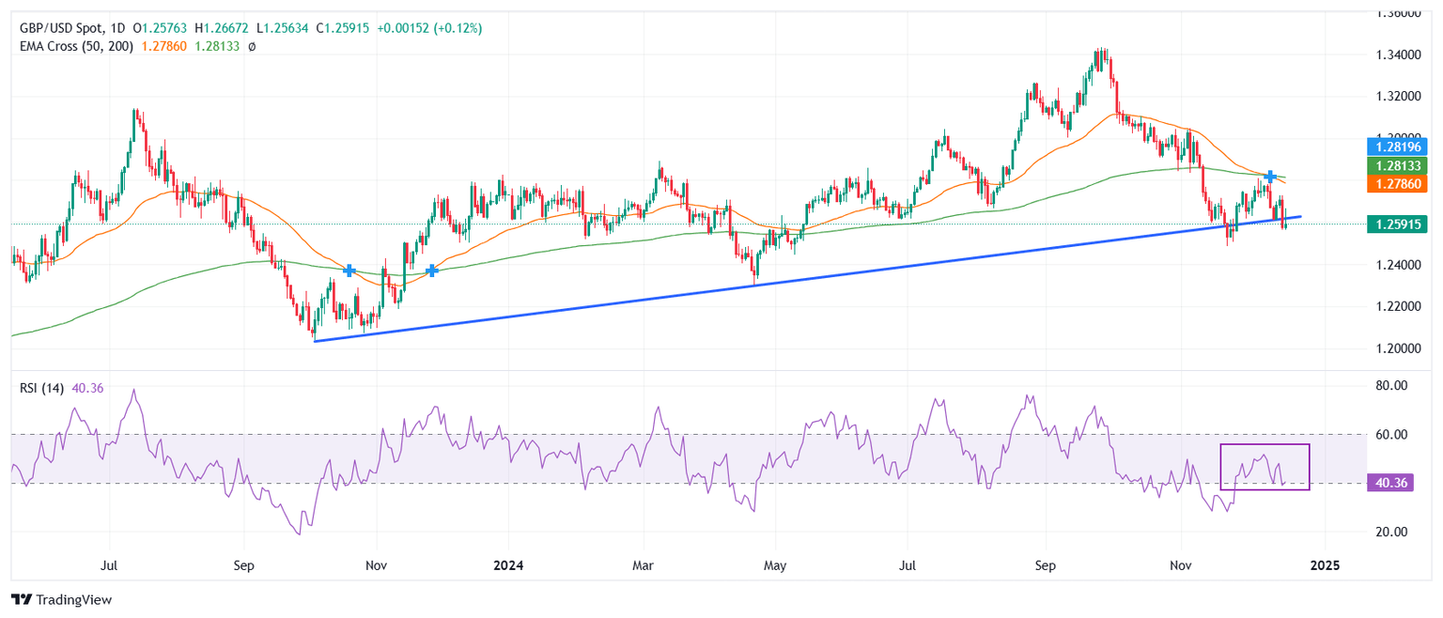This screenshot has height=618, width=1443.
Task: Click the current price label 1.25915
Action: (x=1396, y=224)
